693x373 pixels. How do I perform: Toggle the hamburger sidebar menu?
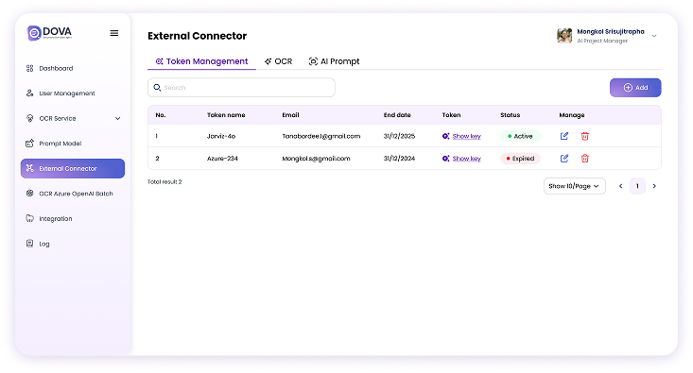click(x=114, y=33)
